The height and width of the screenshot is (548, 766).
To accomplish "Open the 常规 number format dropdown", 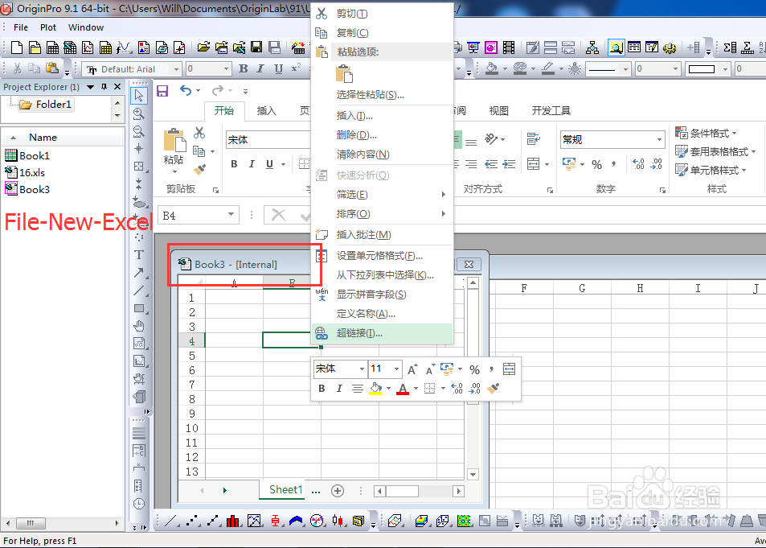I will (x=659, y=140).
